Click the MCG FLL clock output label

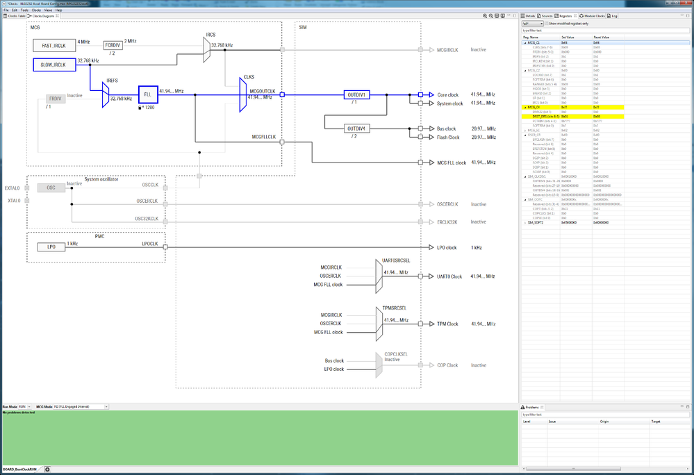452,162
